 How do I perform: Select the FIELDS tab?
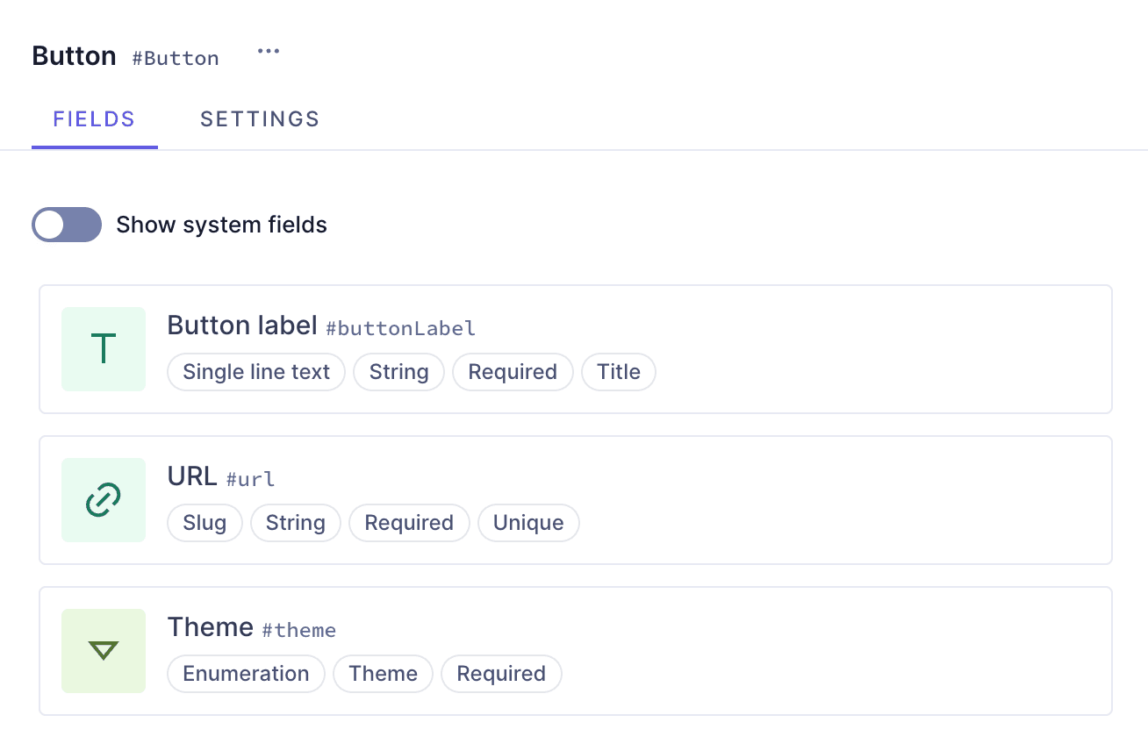tap(94, 119)
